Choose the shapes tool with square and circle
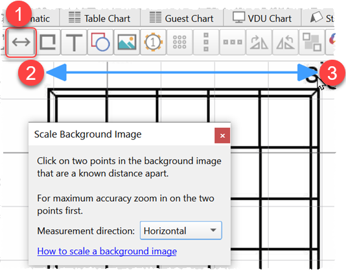This screenshot has width=346, height=272. (x=100, y=42)
